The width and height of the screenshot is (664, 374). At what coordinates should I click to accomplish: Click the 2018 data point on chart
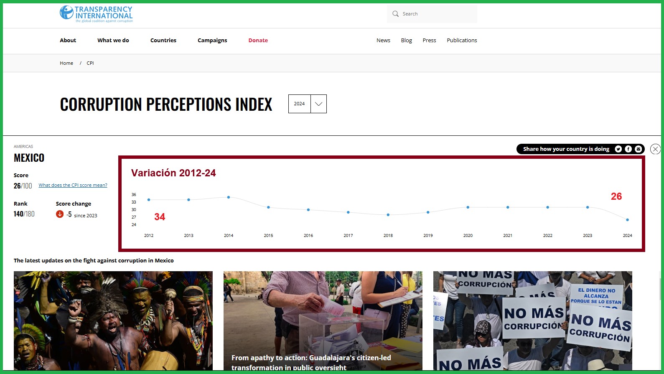(388, 215)
